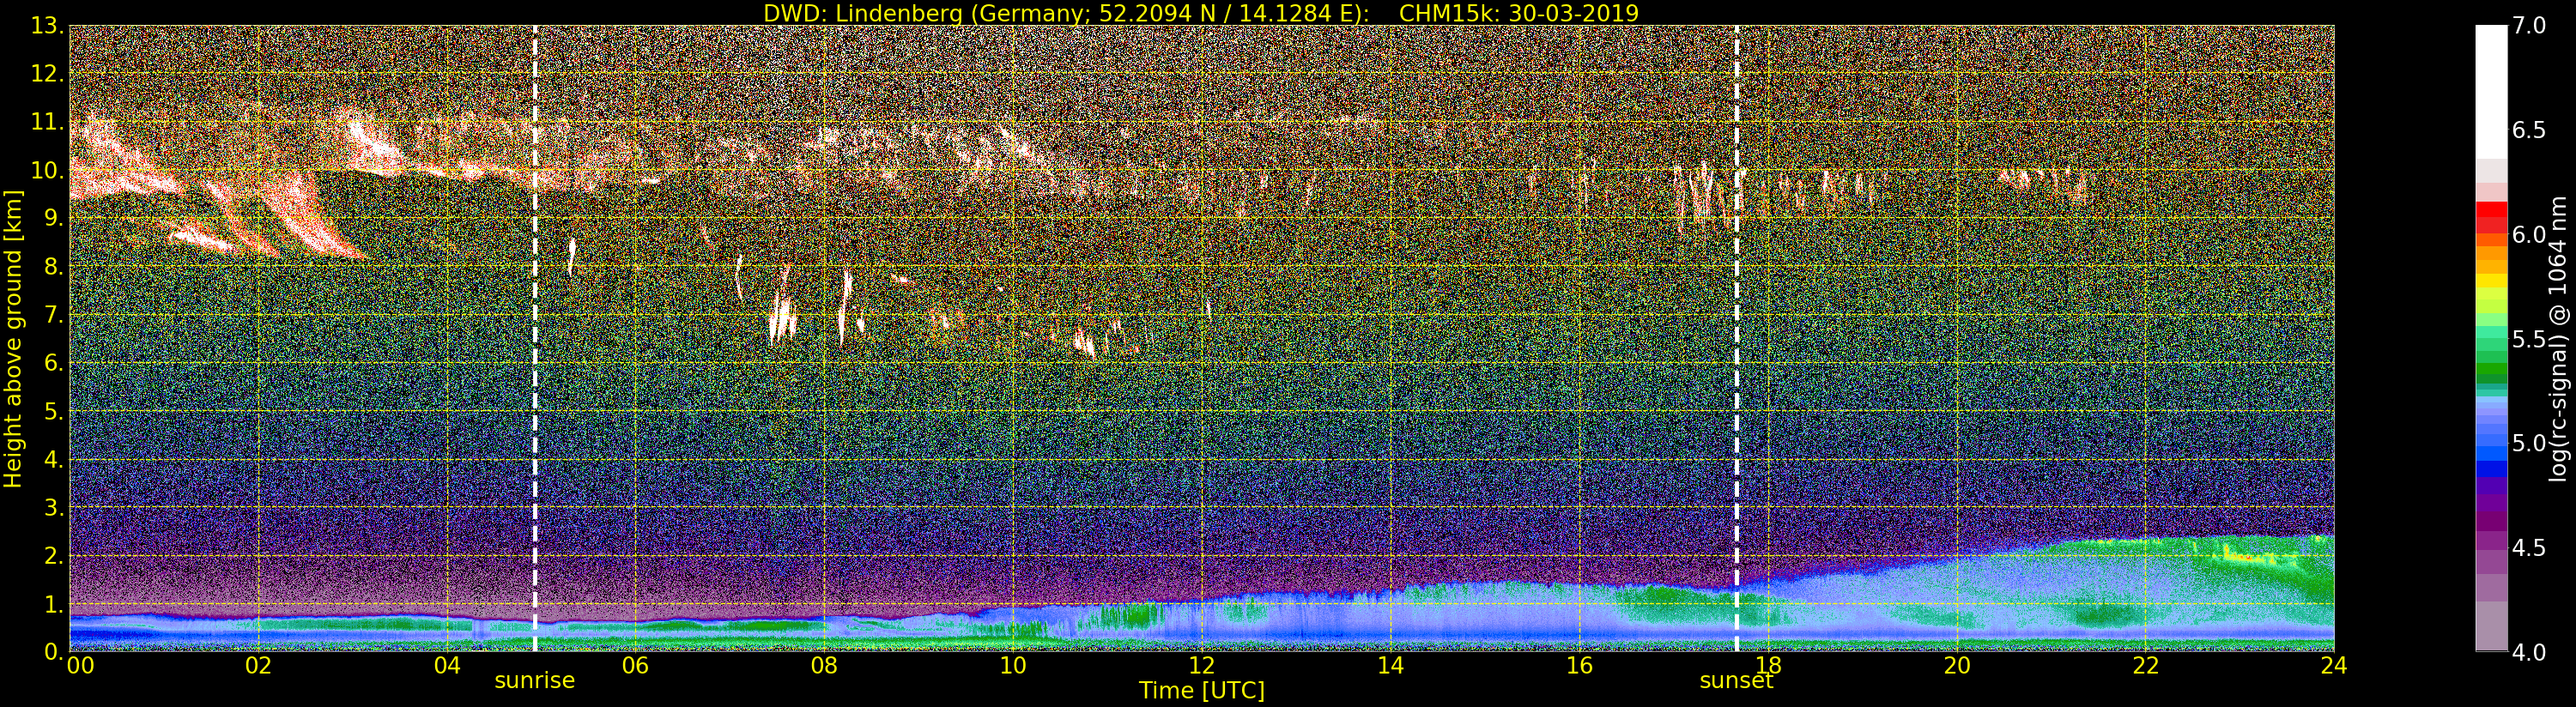The image size is (2576, 707).
Task: Click the 'sunset' label below the time axis
Action: [x=1736, y=681]
